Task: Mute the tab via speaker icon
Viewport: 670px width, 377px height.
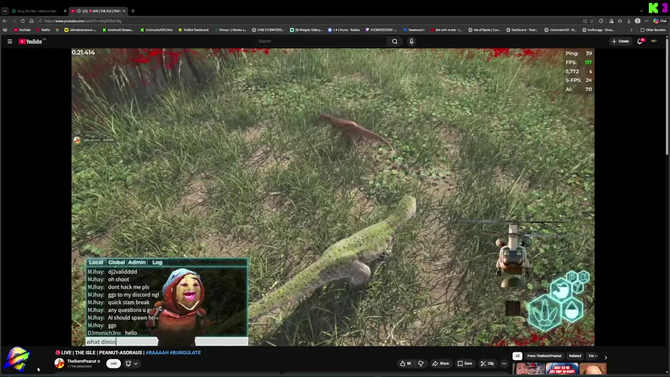Action: point(79,11)
